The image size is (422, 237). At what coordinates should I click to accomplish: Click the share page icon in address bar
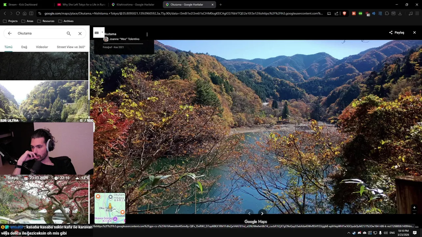click(336, 13)
